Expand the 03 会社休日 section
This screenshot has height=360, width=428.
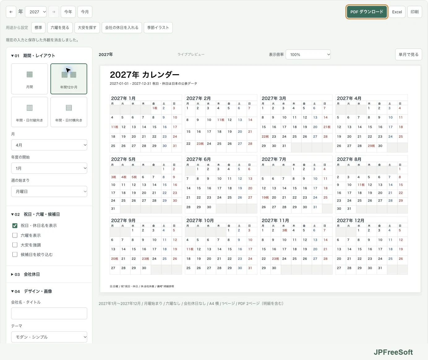[25, 274]
